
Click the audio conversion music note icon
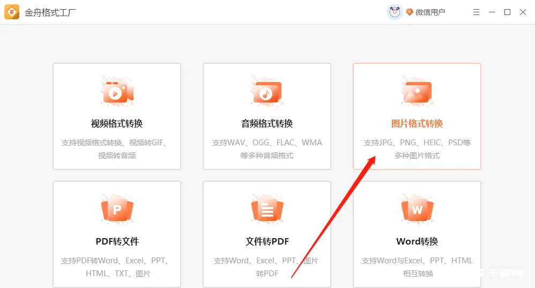[x=266, y=92]
